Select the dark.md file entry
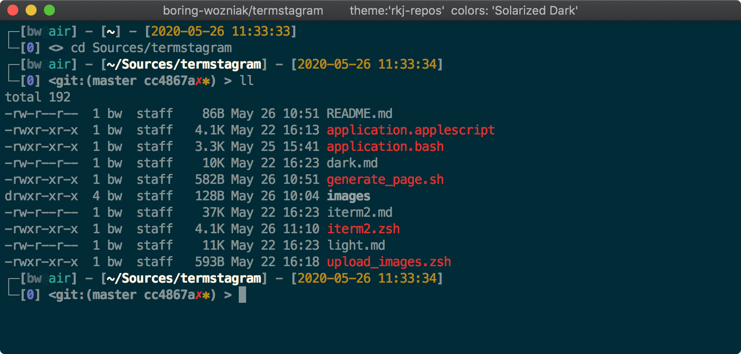The image size is (741, 354). 352,163
